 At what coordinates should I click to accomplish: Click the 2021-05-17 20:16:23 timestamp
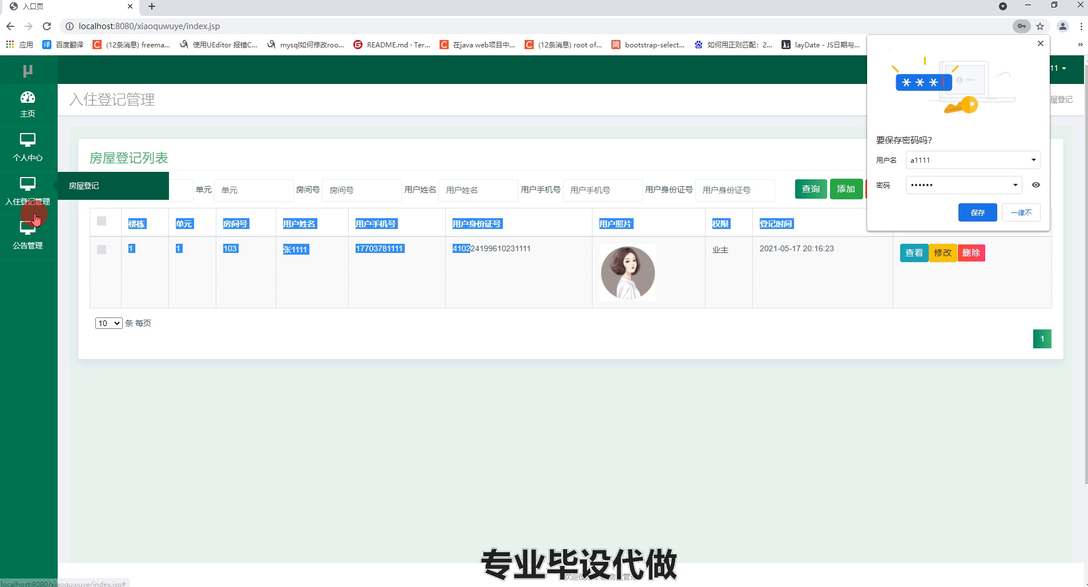(x=796, y=248)
